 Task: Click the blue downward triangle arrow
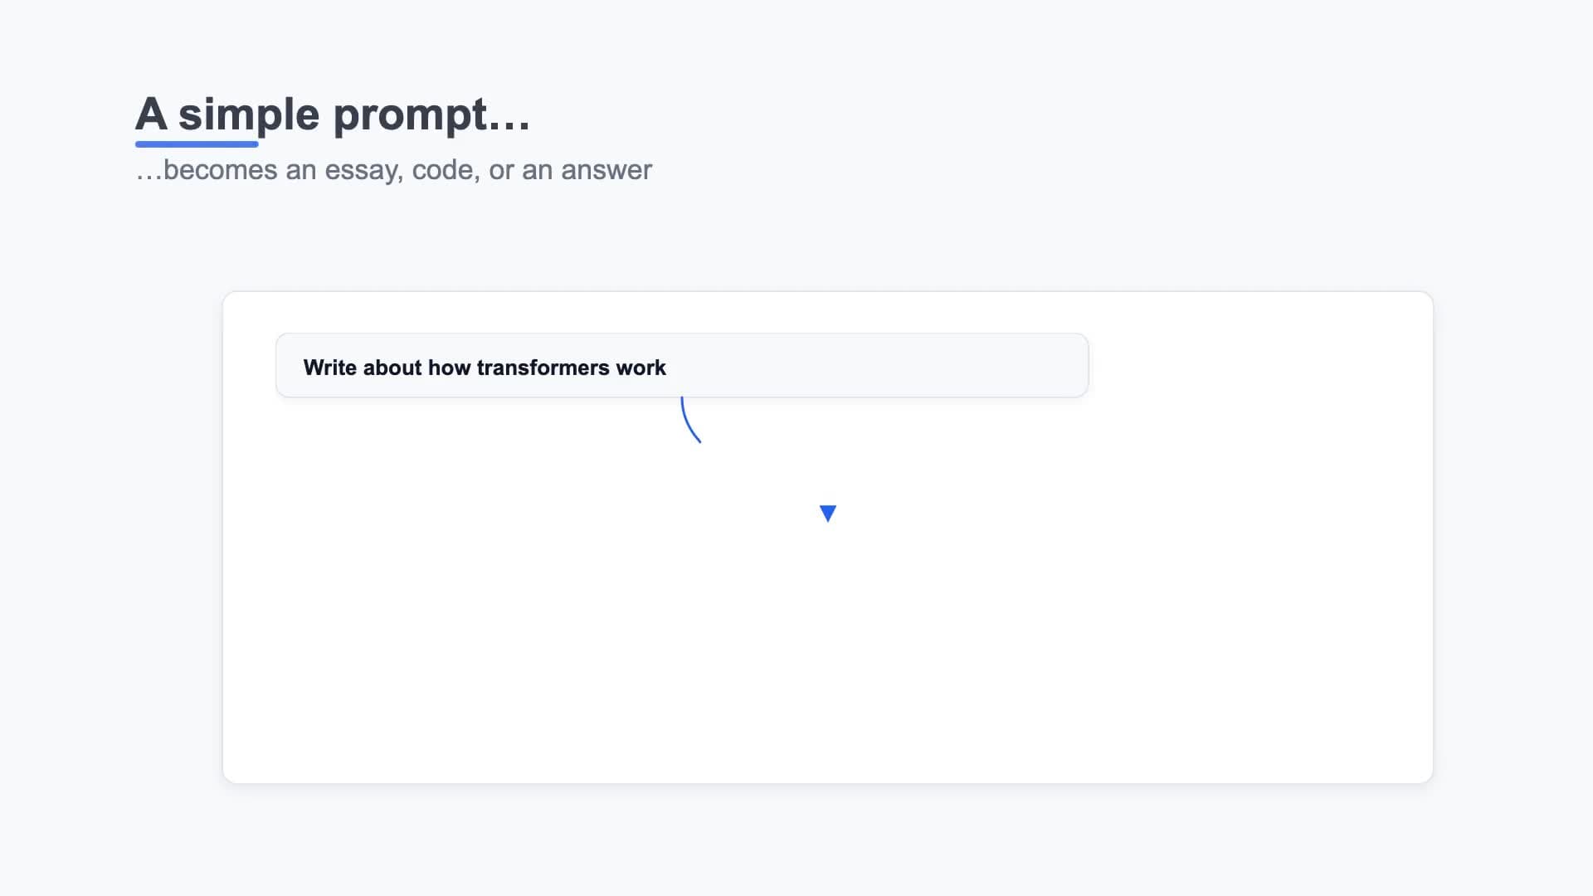(827, 513)
